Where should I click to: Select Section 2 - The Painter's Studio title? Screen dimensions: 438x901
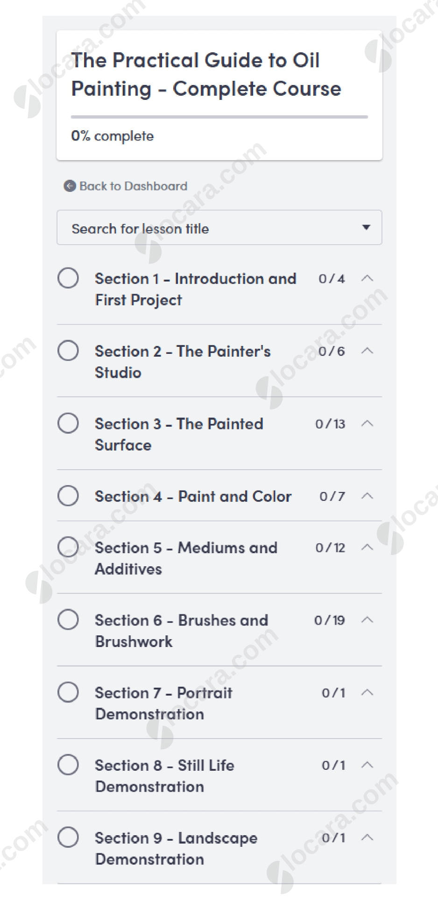pyautogui.click(x=183, y=362)
